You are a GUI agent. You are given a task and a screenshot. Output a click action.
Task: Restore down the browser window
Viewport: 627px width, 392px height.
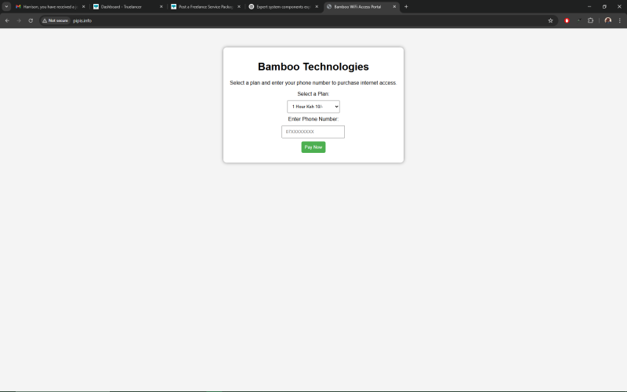[604, 7]
